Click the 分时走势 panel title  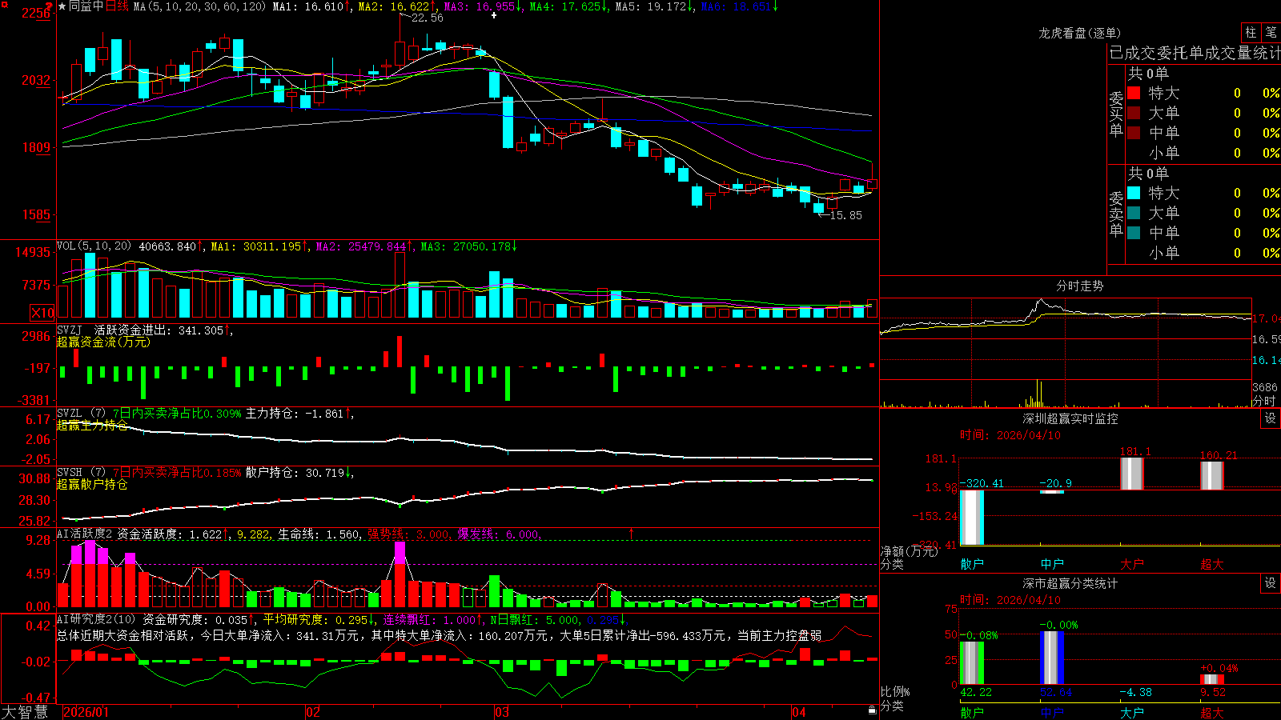pos(1079,286)
